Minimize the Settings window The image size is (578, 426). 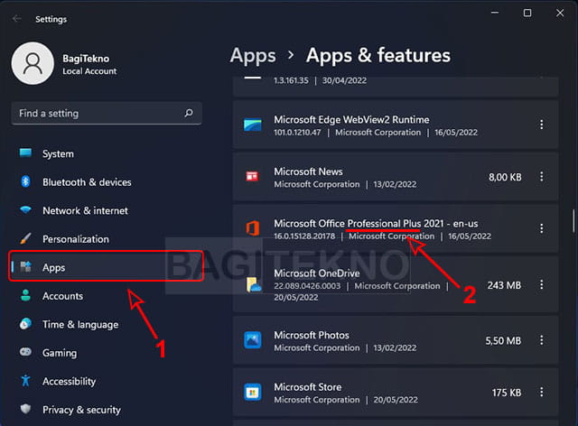pos(495,13)
